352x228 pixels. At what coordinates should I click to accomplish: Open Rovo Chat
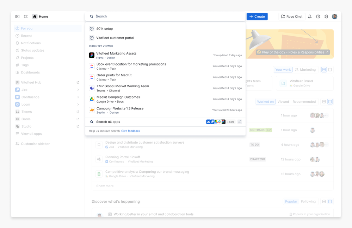coord(292,17)
